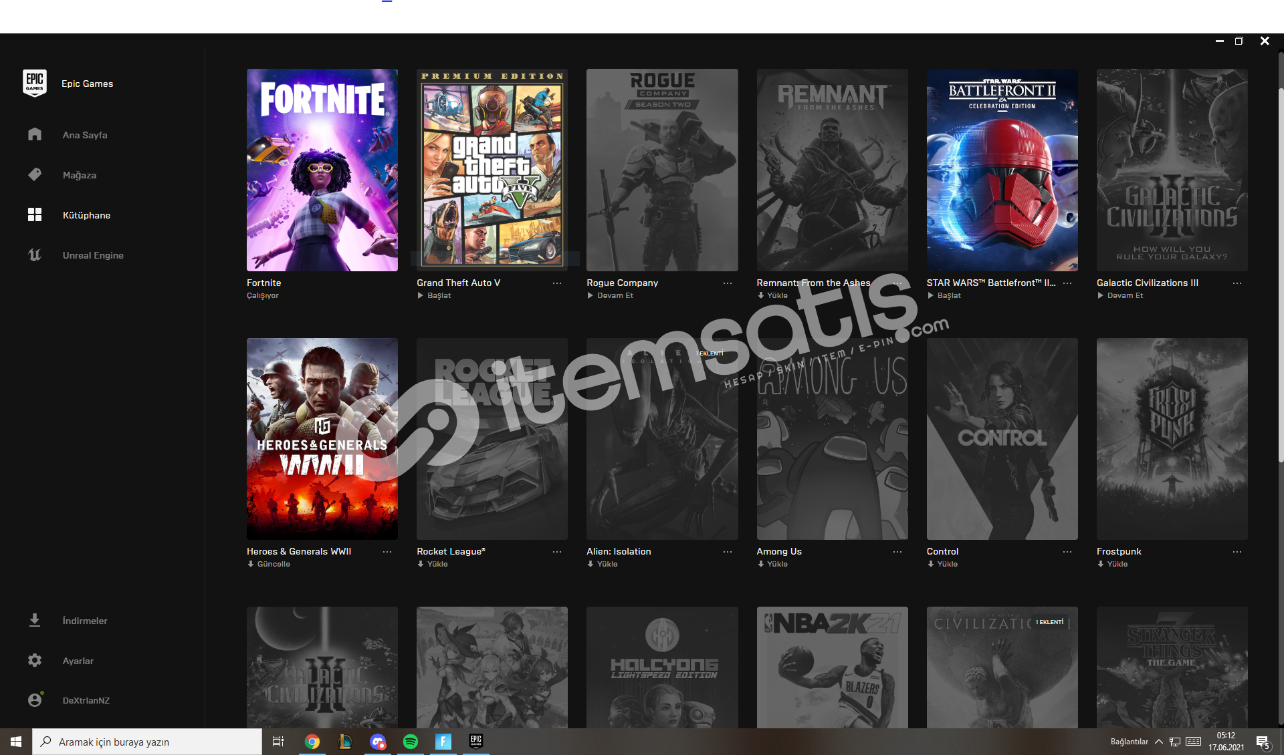This screenshot has height=755, width=1284.
Task: Select the Kütüphane library grid icon
Action: tap(35, 214)
